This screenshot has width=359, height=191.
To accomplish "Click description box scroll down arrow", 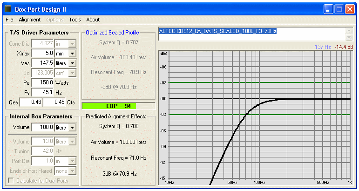I will [x=349, y=37].
